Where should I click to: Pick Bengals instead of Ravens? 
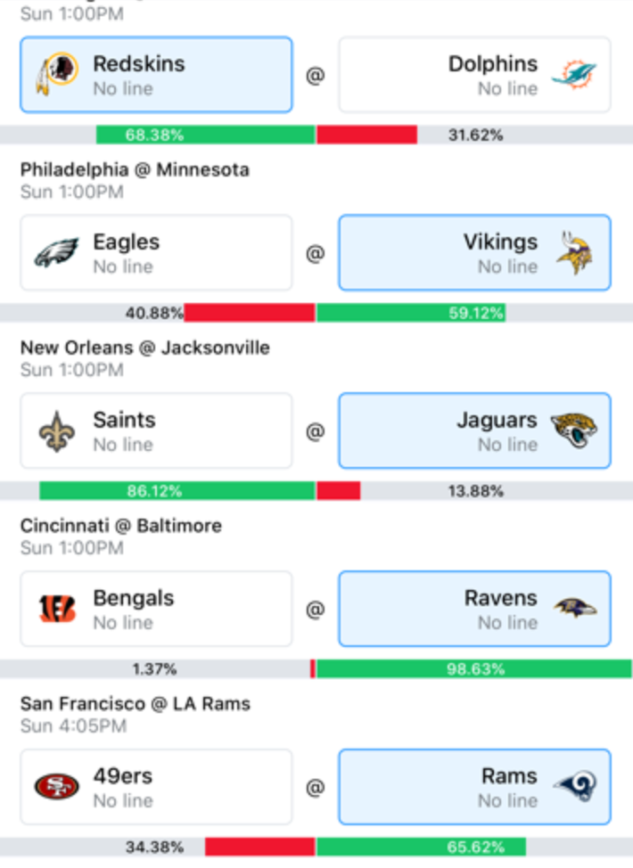(x=156, y=609)
